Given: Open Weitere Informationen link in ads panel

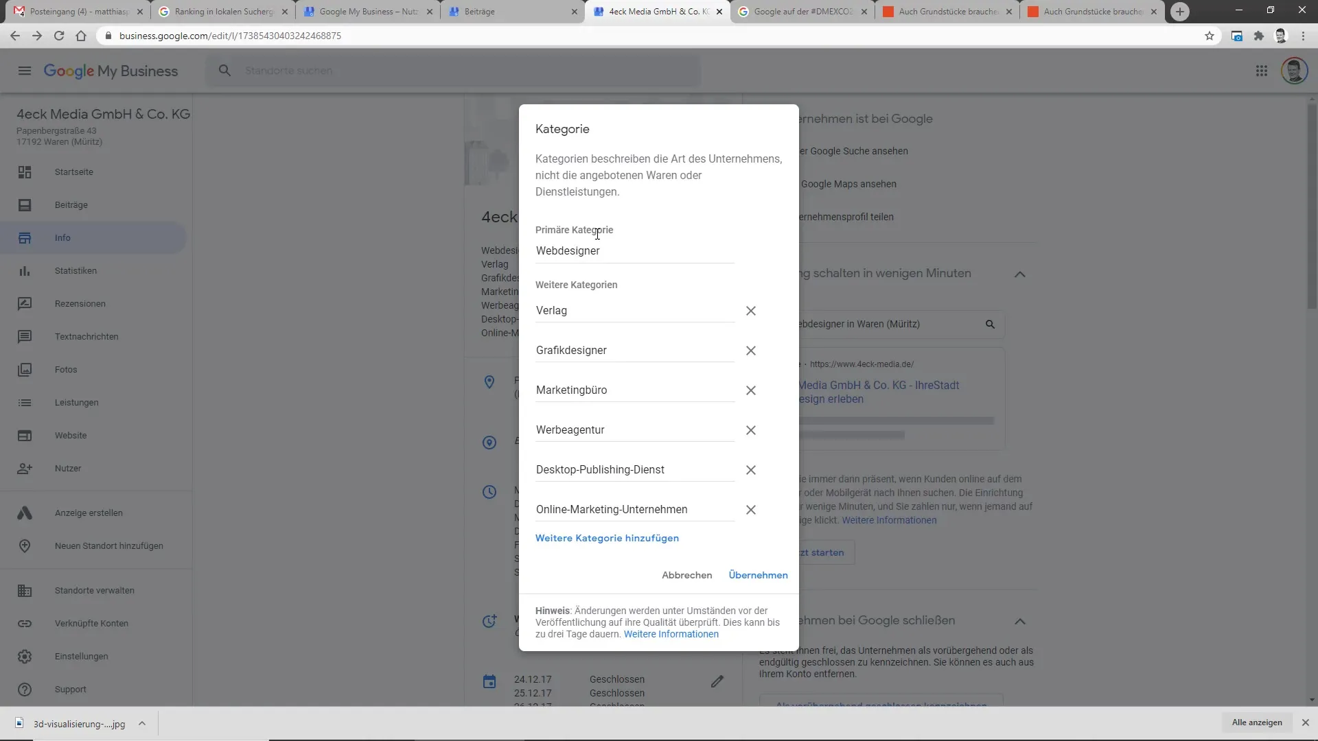Looking at the screenshot, I should pyautogui.click(x=889, y=520).
